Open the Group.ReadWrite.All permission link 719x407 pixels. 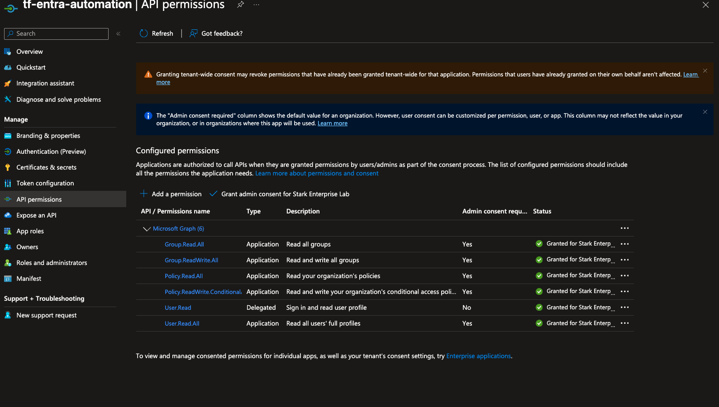(x=191, y=260)
